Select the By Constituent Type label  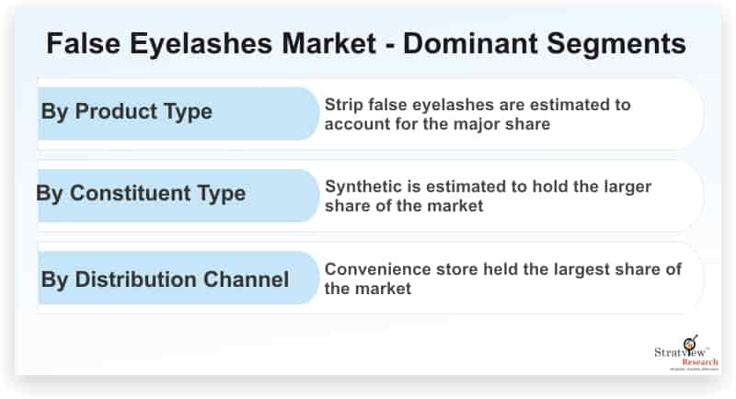coord(141,194)
